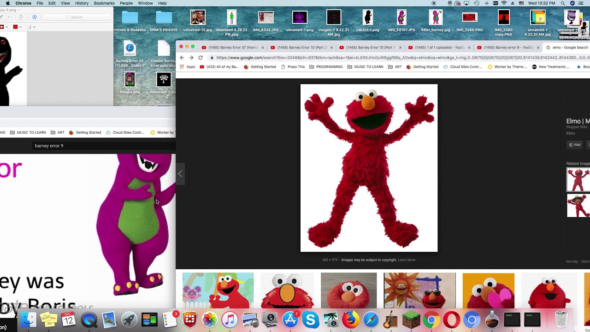Open Photos app in the dock
Image resolution: width=590 pixels, height=332 pixels.
click(210, 320)
